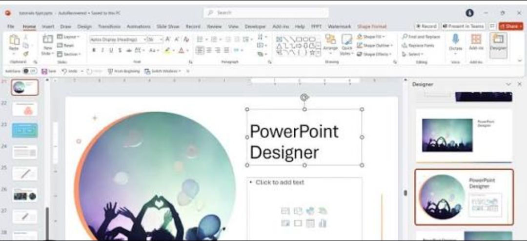
Task: Click Replace Fonts in Editing group
Action: click(x=418, y=45)
